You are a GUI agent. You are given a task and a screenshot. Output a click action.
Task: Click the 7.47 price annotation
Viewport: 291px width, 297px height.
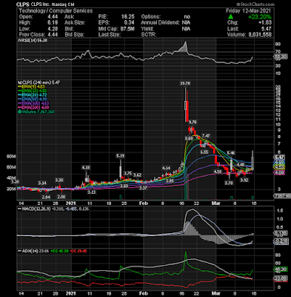click(206, 135)
